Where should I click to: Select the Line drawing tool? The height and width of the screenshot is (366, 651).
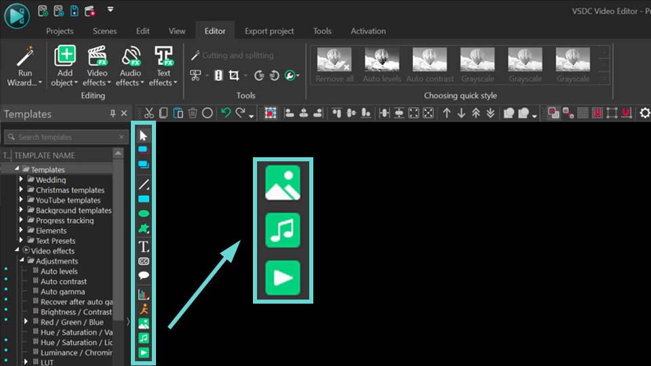coord(144,184)
